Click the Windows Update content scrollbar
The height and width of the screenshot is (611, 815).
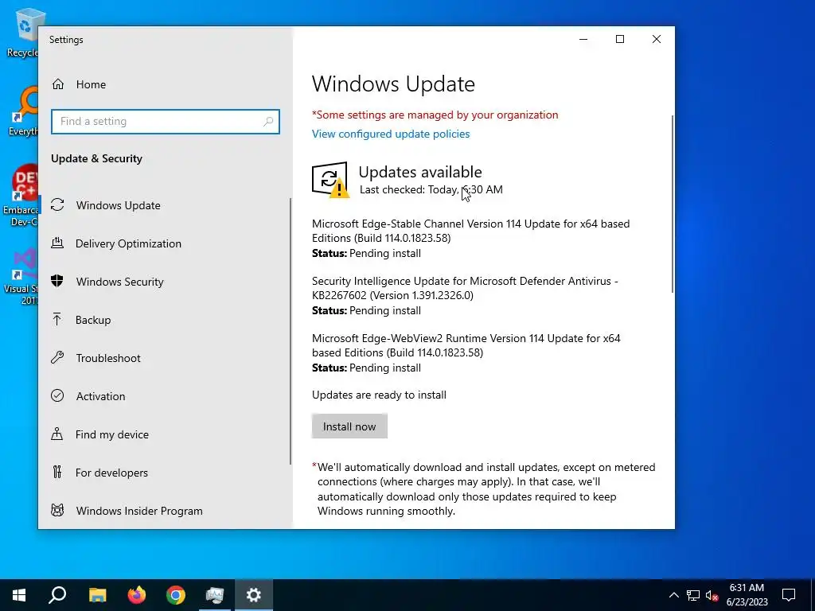coord(673,204)
